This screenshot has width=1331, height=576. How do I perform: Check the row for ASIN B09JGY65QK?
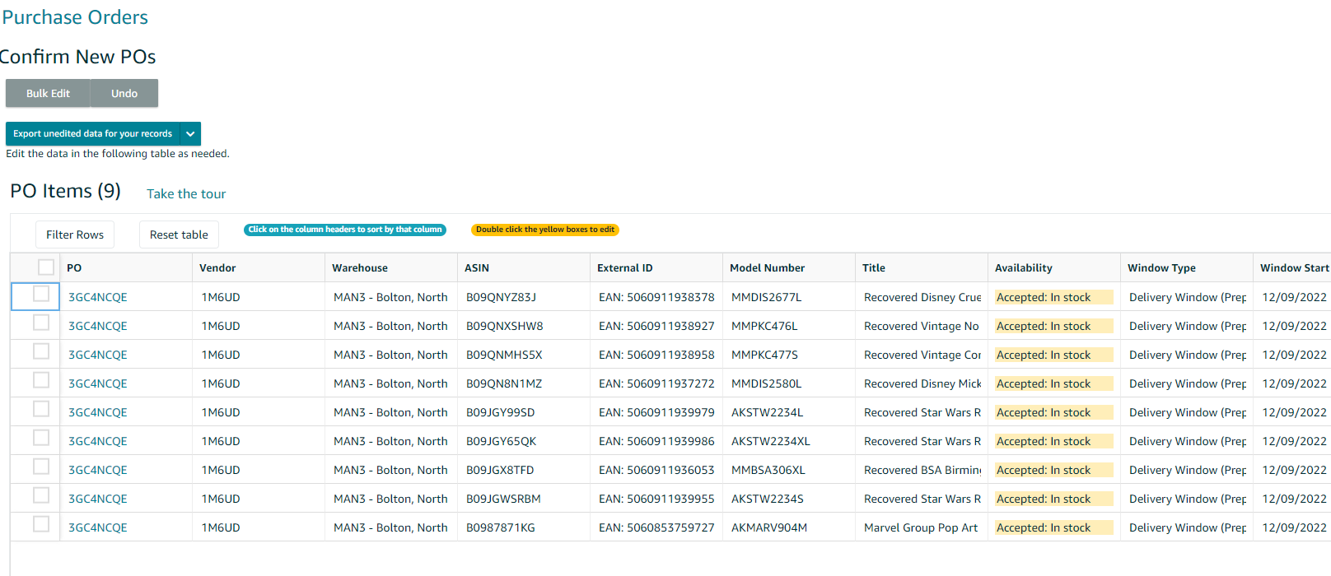pyautogui.click(x=41, y=438)
